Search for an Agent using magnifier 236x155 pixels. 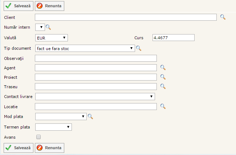(x=163, y=68)
